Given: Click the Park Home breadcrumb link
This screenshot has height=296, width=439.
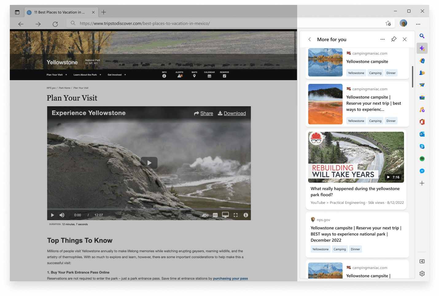Looking at the screenshot, I should pyautogui.click(x=64, y=88).
